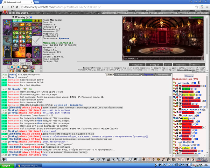Click the green HP bar above effects
Screen dimensions: 210x168
[x=22, y=20]
